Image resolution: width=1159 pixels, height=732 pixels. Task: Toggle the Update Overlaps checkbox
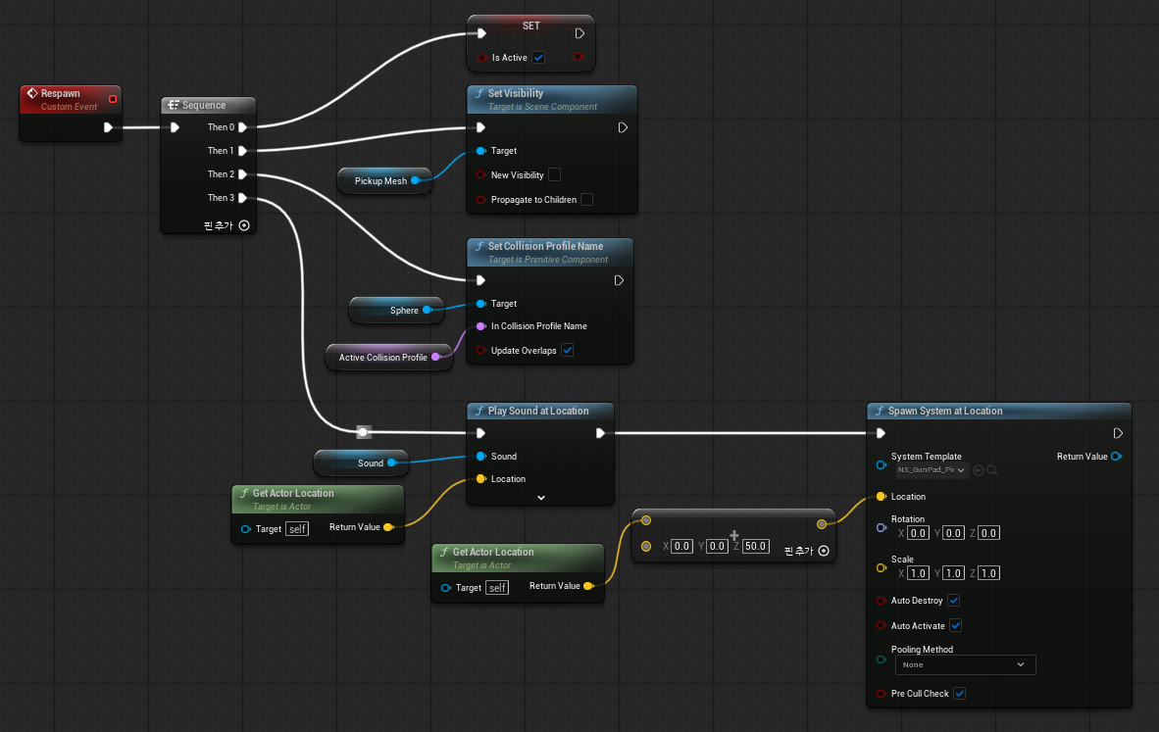tap(567, 350)
